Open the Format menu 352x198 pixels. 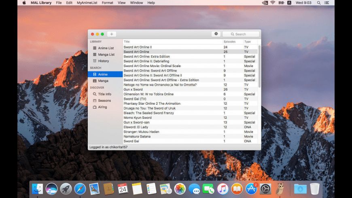point(108,3)
